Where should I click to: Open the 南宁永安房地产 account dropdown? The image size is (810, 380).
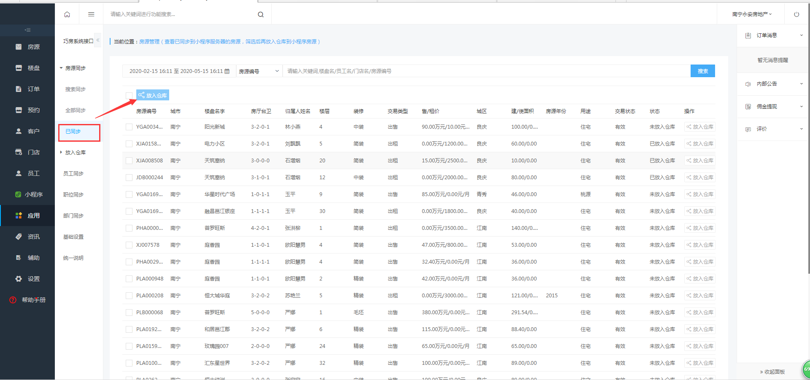pyautogui.click(x=752, y=14)
